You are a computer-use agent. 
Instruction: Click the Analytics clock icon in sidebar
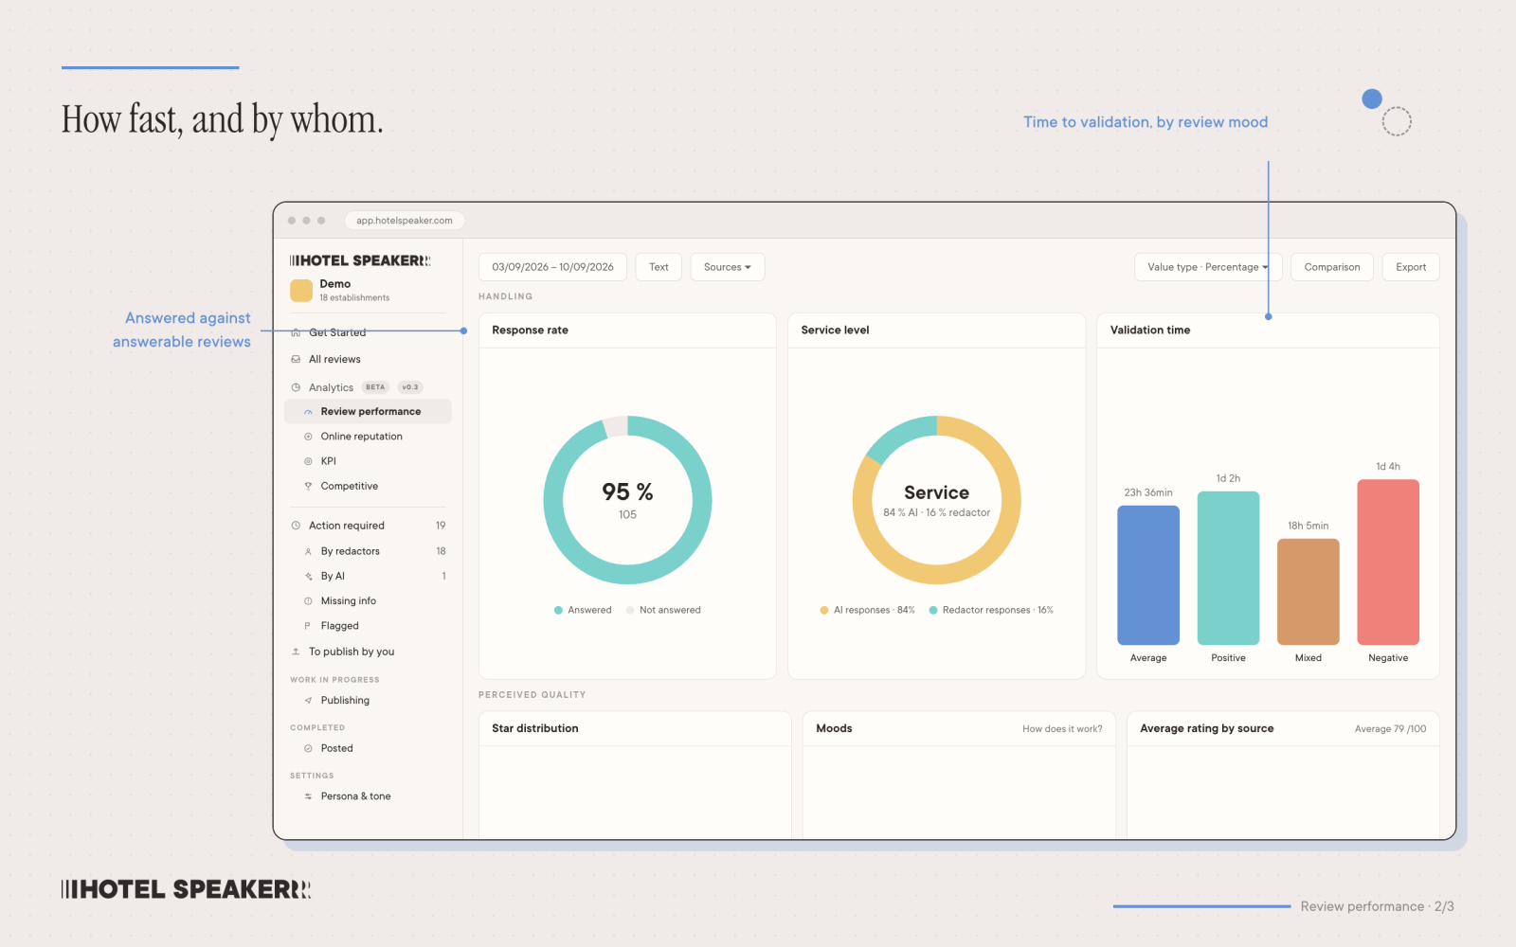point(296,387)
